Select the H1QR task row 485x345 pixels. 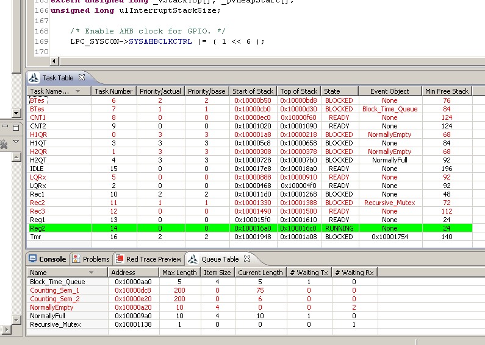251,134
